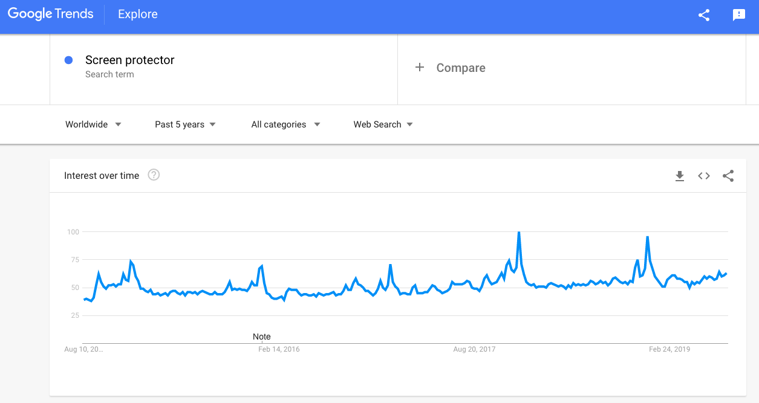Click the Note marker on the timeline
The image size is (759, 403).
(262, 337)
